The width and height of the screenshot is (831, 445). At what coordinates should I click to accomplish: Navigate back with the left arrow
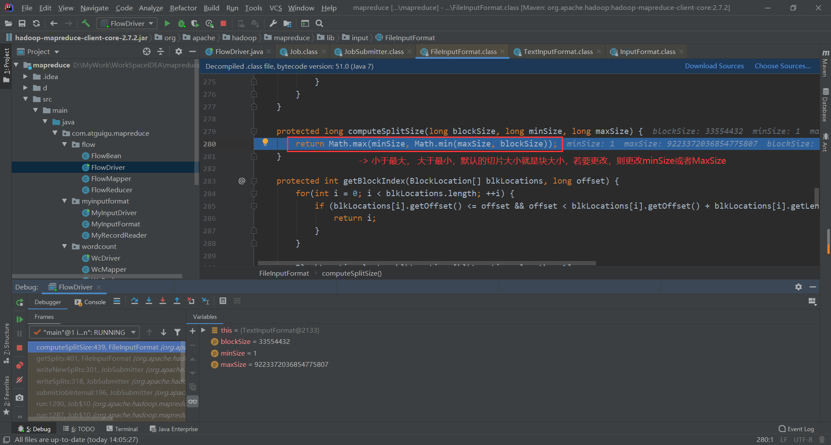[x=54, y=23]
